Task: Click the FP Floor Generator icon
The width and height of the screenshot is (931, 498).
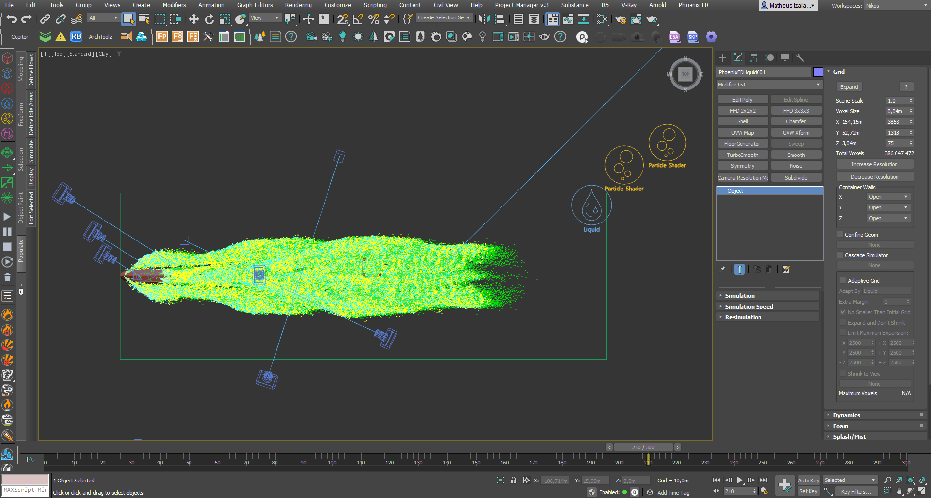Action: pyautogui.click(x=162, y=36)
